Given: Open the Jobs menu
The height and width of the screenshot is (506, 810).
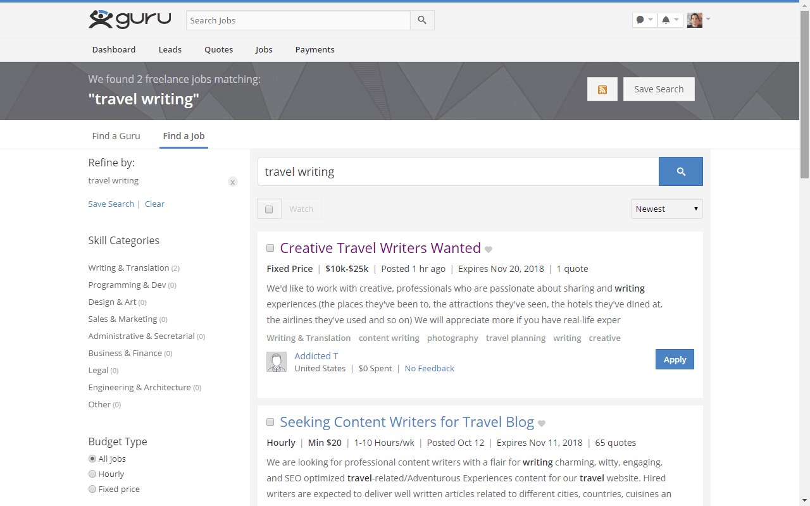Looking at the screenshot, I should tap(264, 49).
